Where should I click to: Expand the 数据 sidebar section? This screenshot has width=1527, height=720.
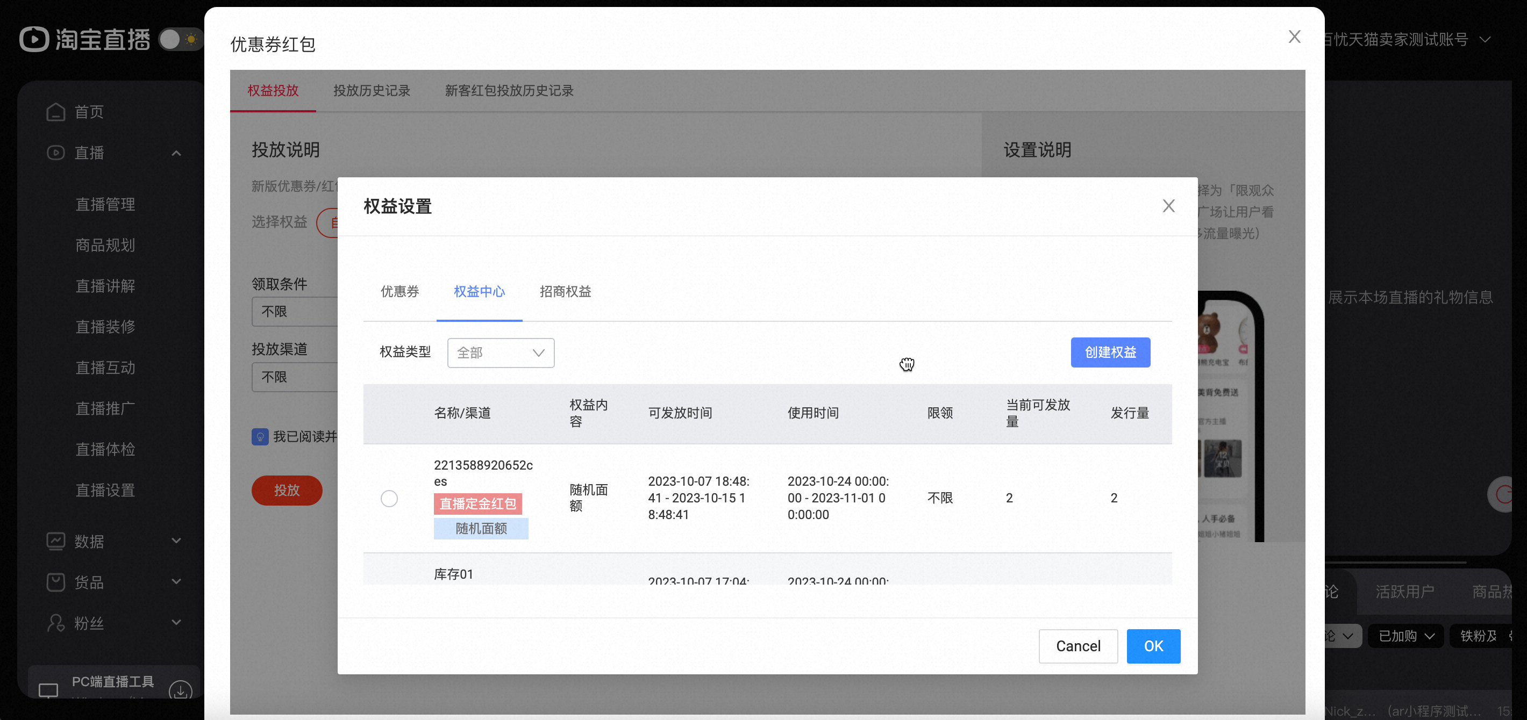[176, 541]
